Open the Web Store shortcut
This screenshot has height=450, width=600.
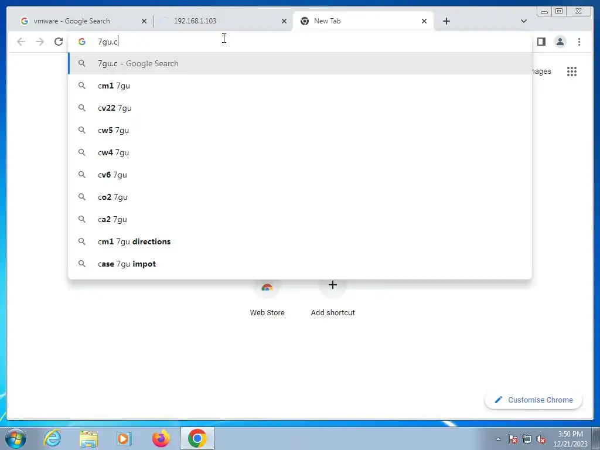267,298
